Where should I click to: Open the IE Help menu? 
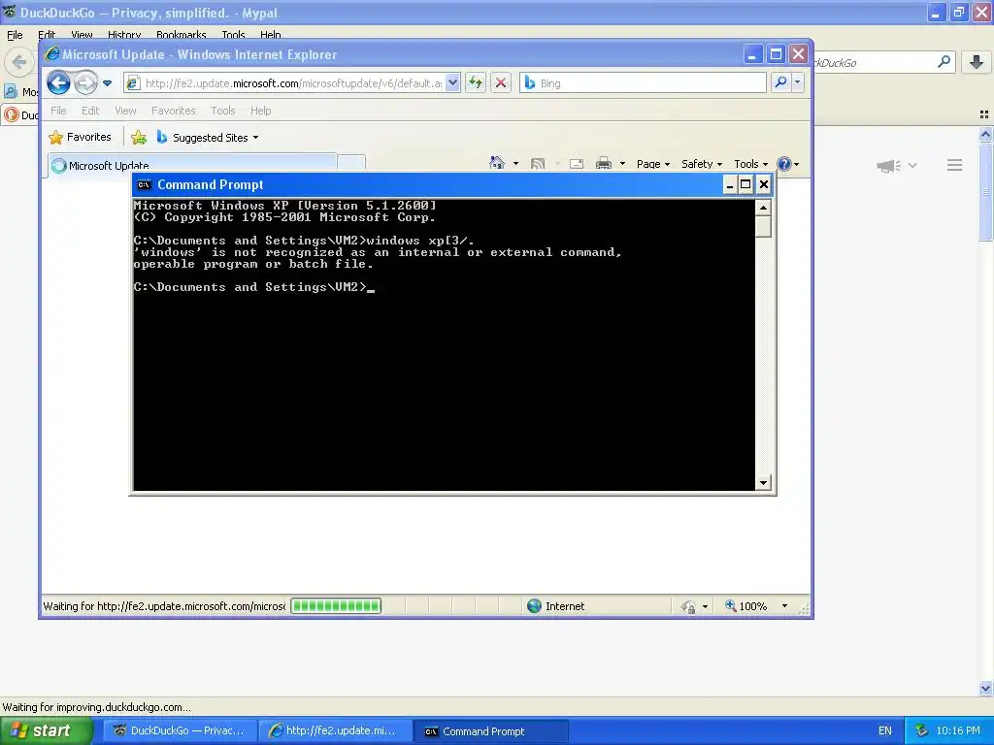pyautogui.click(x=260, y=111)
